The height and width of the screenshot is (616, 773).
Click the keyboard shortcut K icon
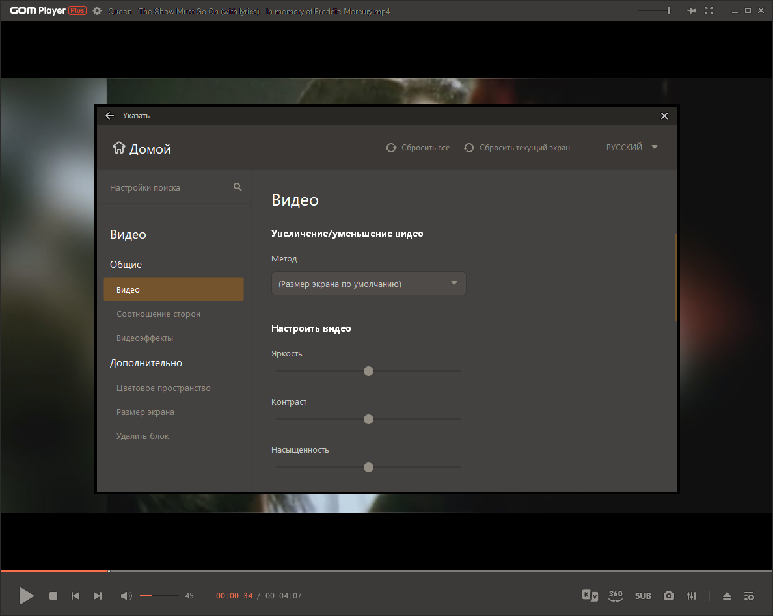coord(590,595)
